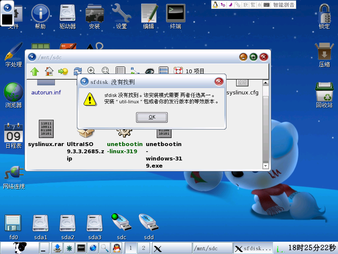Click scrollbar up arrow in file window
This screenshot has width=338, height=254.
coord(266,83)
